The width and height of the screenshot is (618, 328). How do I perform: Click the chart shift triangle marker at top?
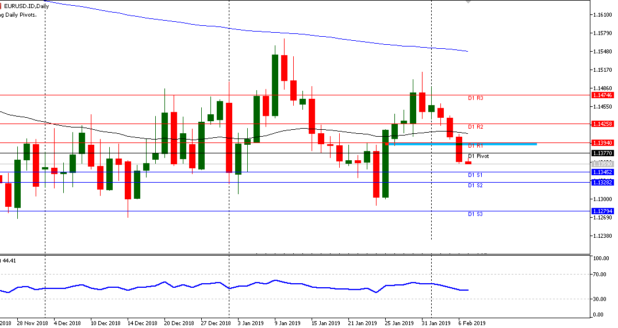click(x=469, y=2)
